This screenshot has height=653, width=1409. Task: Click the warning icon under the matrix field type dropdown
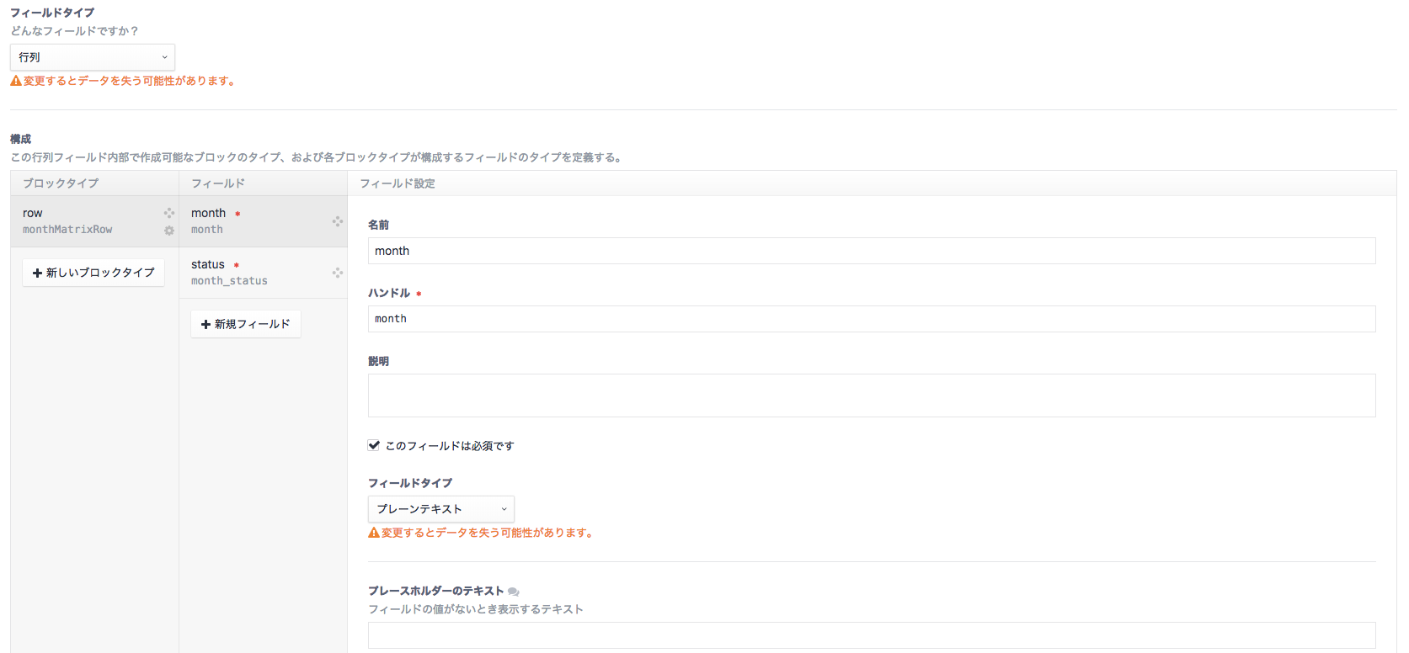point(16,81)
